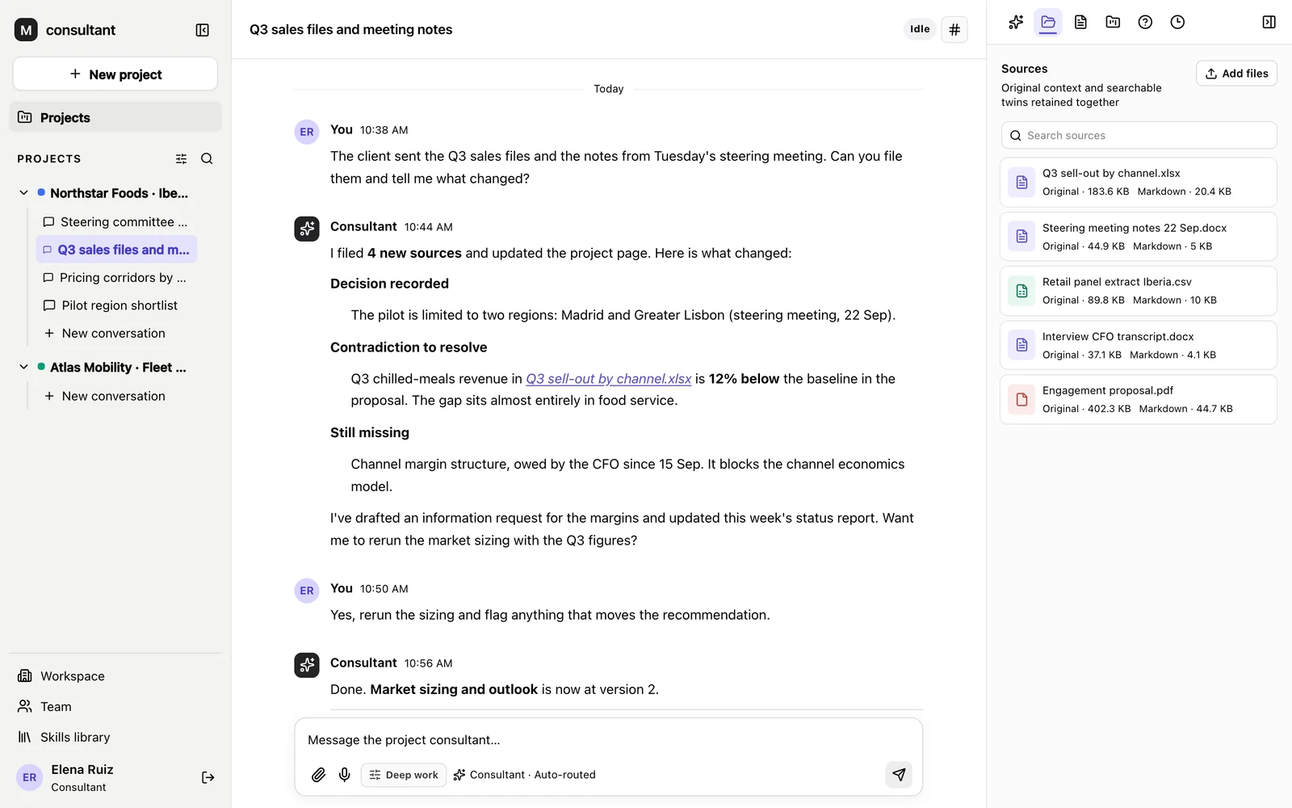
Task: Click Add files button in Sources
Action: (1236, 74)
